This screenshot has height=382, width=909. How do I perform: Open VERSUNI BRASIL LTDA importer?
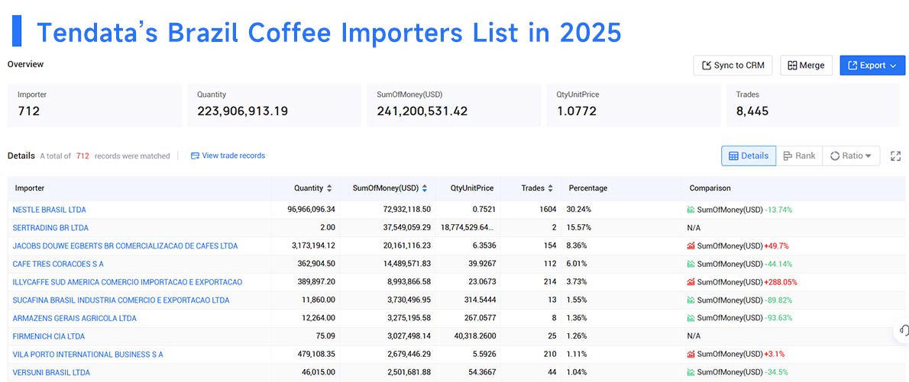click(52, 373)
